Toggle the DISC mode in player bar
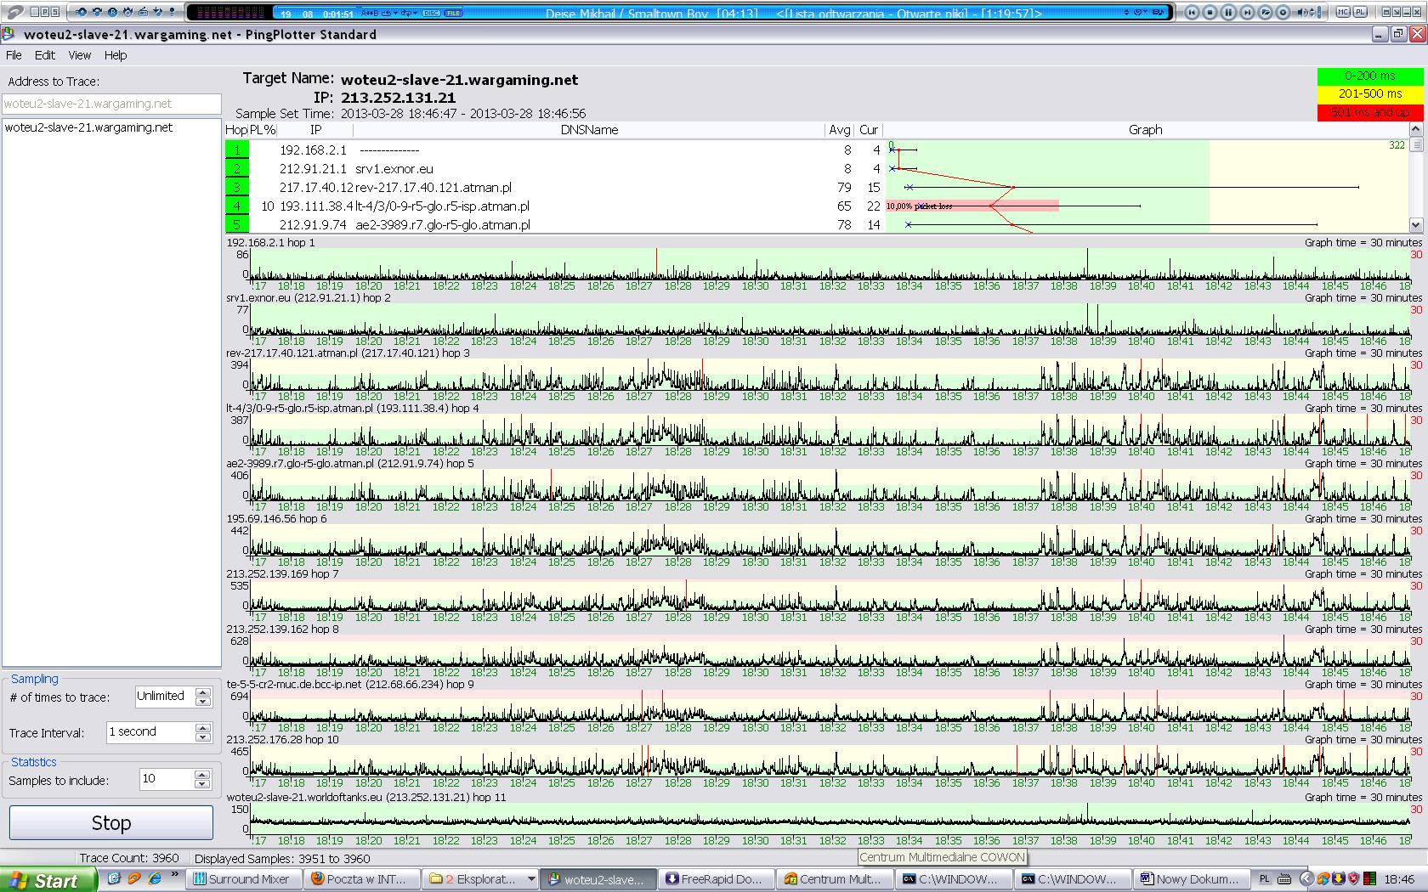The height and width of the screenshot is (892, 1428). [431, 13]
